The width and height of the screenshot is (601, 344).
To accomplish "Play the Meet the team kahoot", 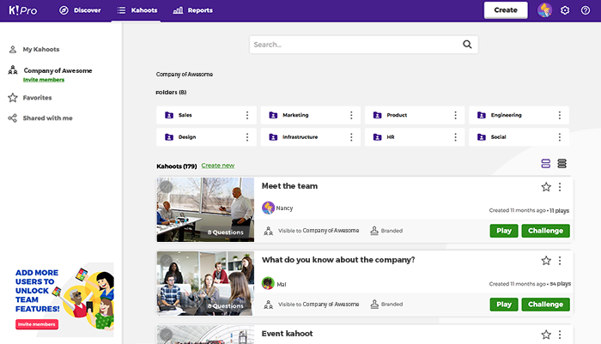I will click(x=504, y=231).
